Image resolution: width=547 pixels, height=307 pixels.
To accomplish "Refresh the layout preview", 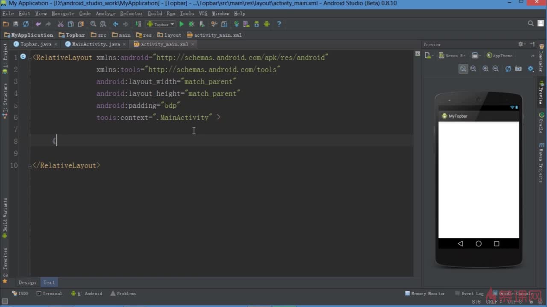I will [508, 69].
